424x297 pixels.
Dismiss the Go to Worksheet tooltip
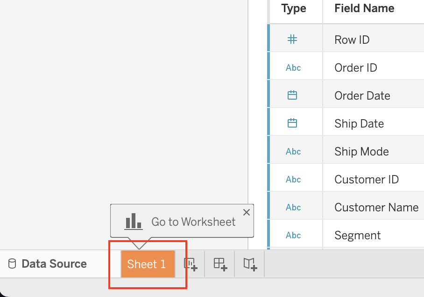click(x=247, y=212)
